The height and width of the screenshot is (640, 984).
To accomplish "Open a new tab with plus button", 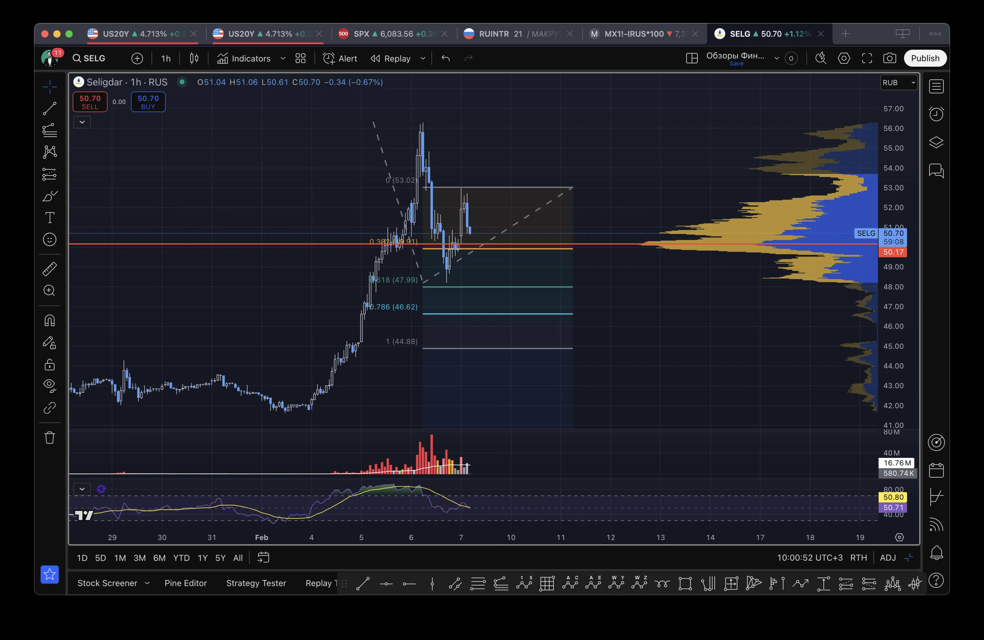I will [x=846, y=34].
